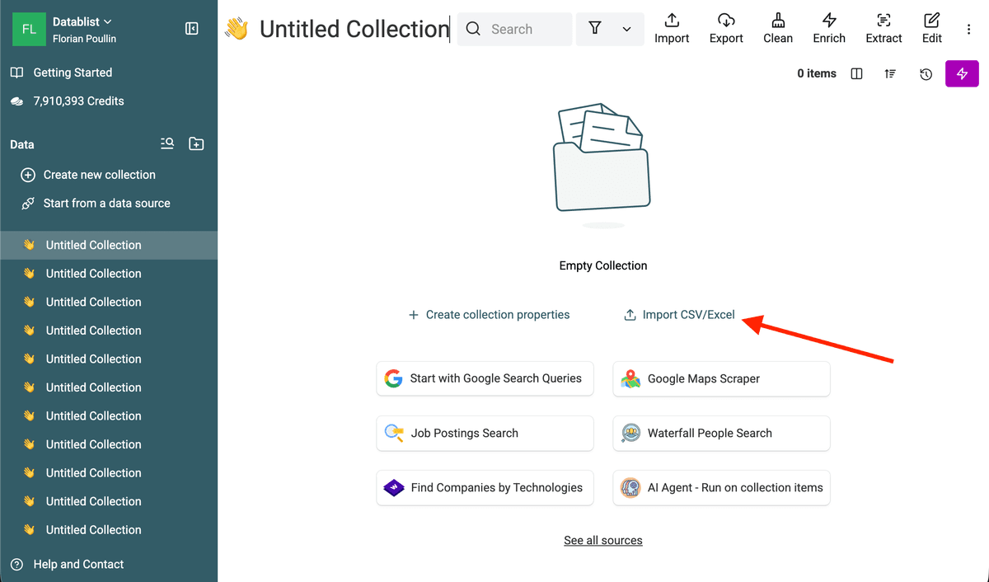Start with Google Search Queries

[485, 378]
